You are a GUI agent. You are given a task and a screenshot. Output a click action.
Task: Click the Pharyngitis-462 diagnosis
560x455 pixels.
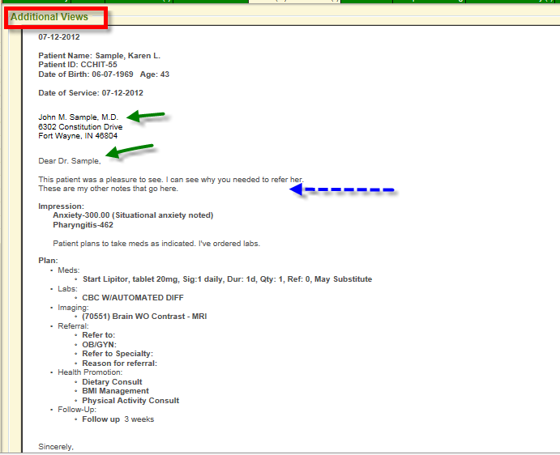pos(83,225)
